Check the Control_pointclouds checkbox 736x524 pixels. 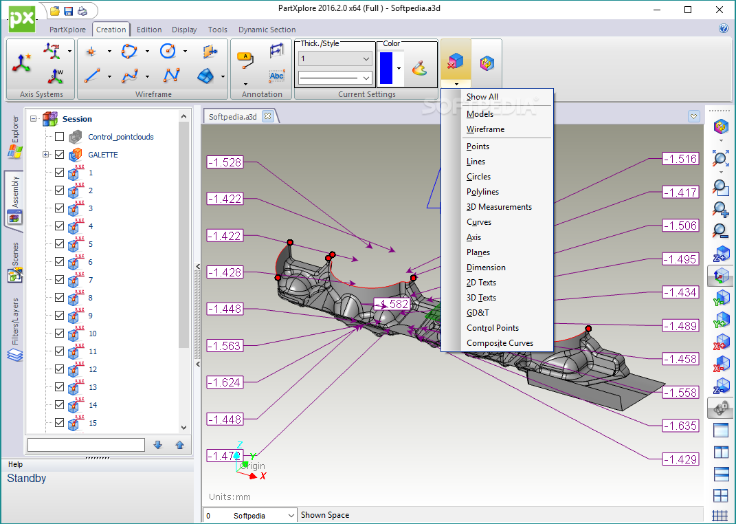[59, 137]
